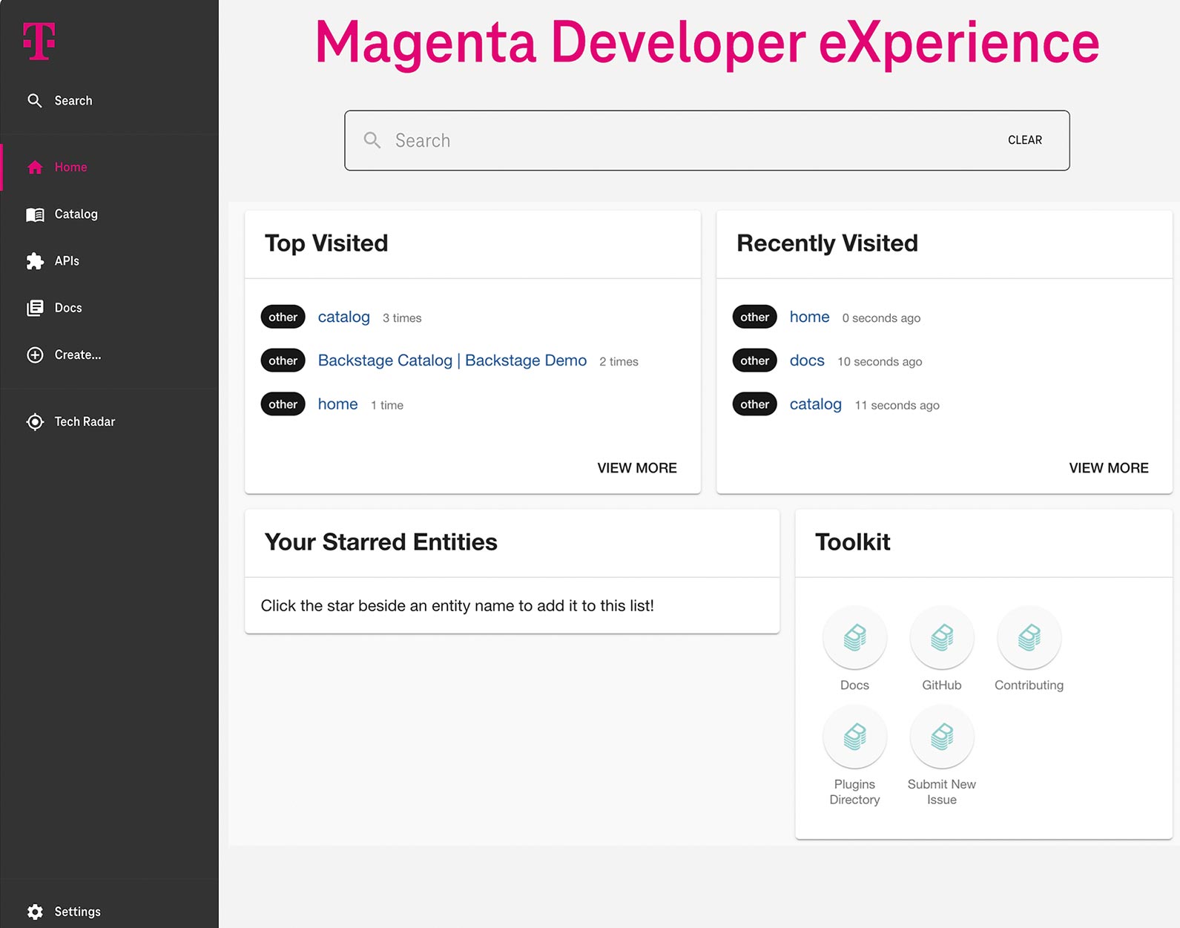Click other chip beside Recently Visited catalog
Screen dimensions: 1180x928
tap(754, 404)
